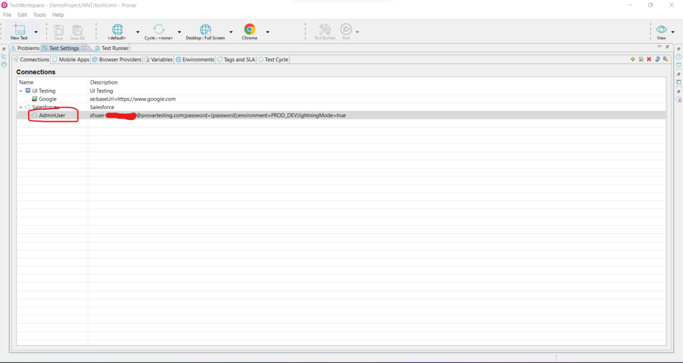This screenshot has height=363, width=683.
Task: Click the AdminUser sf:user description text
Action: click(218, 115)
